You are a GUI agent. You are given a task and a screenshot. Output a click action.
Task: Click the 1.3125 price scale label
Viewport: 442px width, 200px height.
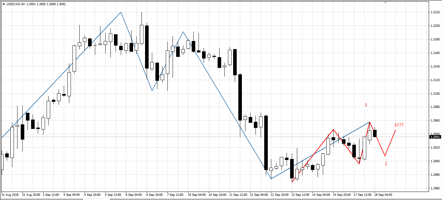point(435,80)
